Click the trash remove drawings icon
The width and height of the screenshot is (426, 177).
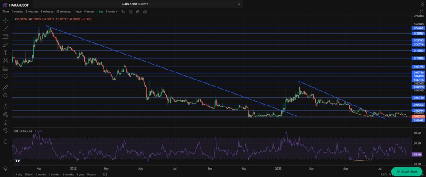5,141
